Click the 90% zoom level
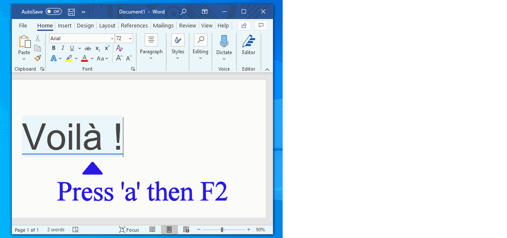 tap(260, 230)
